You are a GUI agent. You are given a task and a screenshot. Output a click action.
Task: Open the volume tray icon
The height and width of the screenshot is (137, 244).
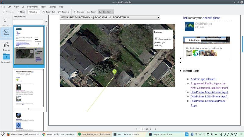click(x=212, y=134)
